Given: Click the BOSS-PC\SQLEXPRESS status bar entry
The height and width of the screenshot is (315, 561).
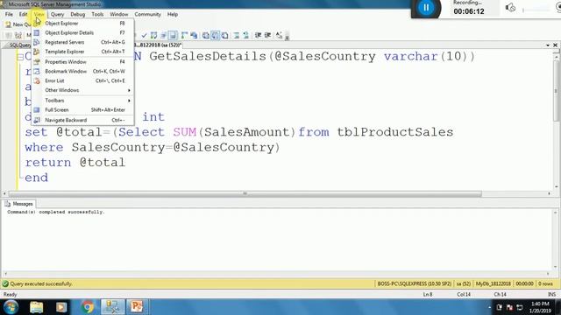Looking at the screenshot, I should [415, 283].
